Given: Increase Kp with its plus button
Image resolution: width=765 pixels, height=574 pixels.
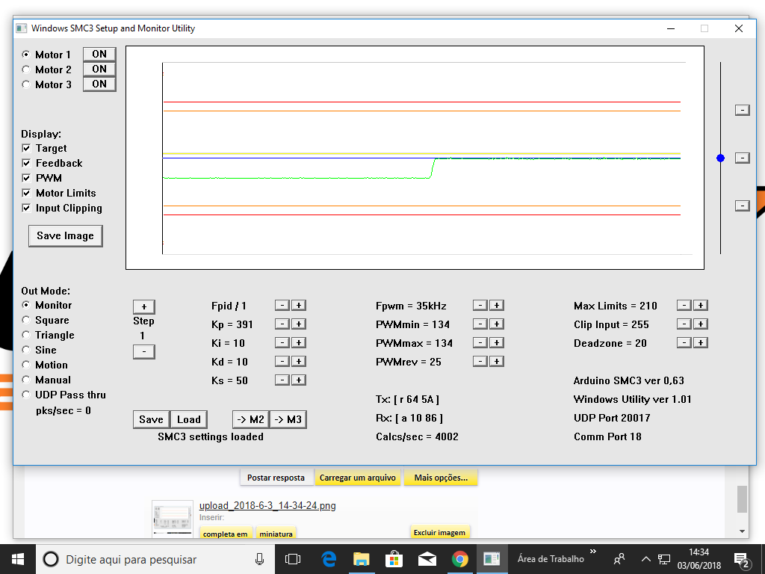Looking at the screenshot, I should tap(298, 324).
